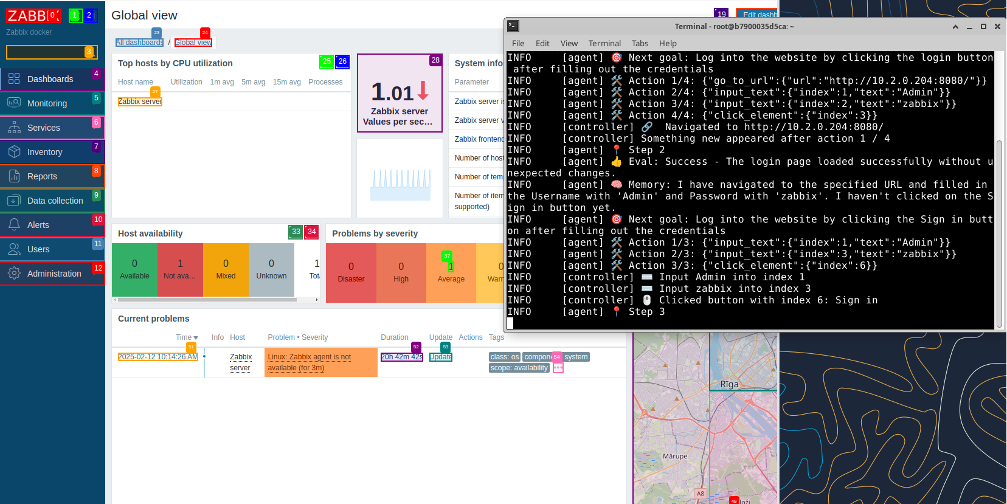Open the Services section icon
This screenshot has height=504, width=1007.
[14, 128]
